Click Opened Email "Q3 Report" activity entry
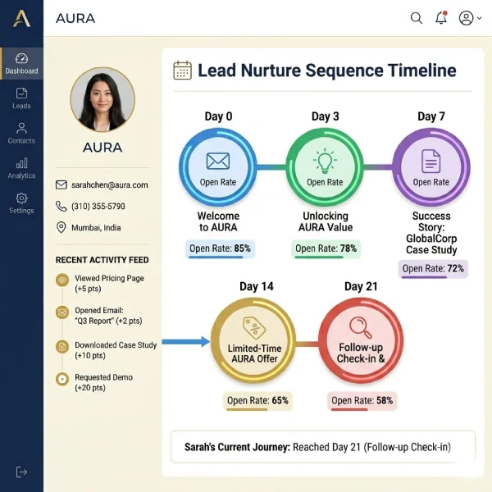492x492 pixels. click(x=108, y=316)
